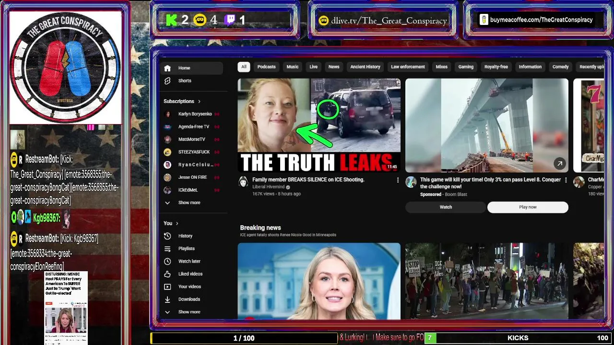Select the Ancient History filter chip
Image resolution: width=614 pixels, height=345 pixels.
click(x=365, y=67)
